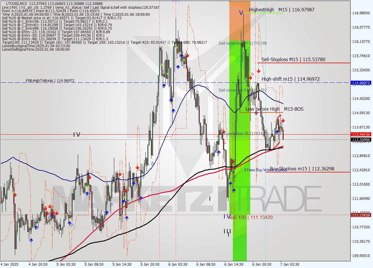373x268 pixels.
Task: Select the 'Sell 100 | 111.13429' label
Action: pyautogui.click(x=251, y=217)
